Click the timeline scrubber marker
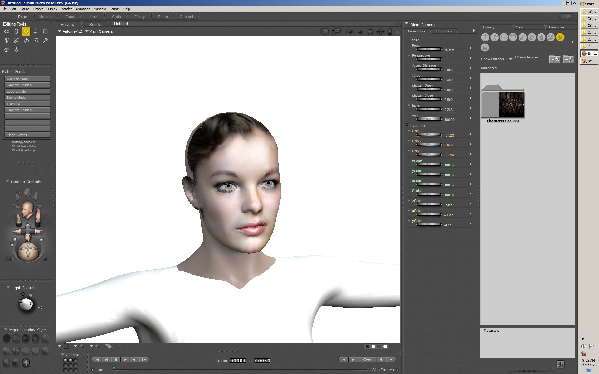The image size is (599, 374). (x=114, y=368)
